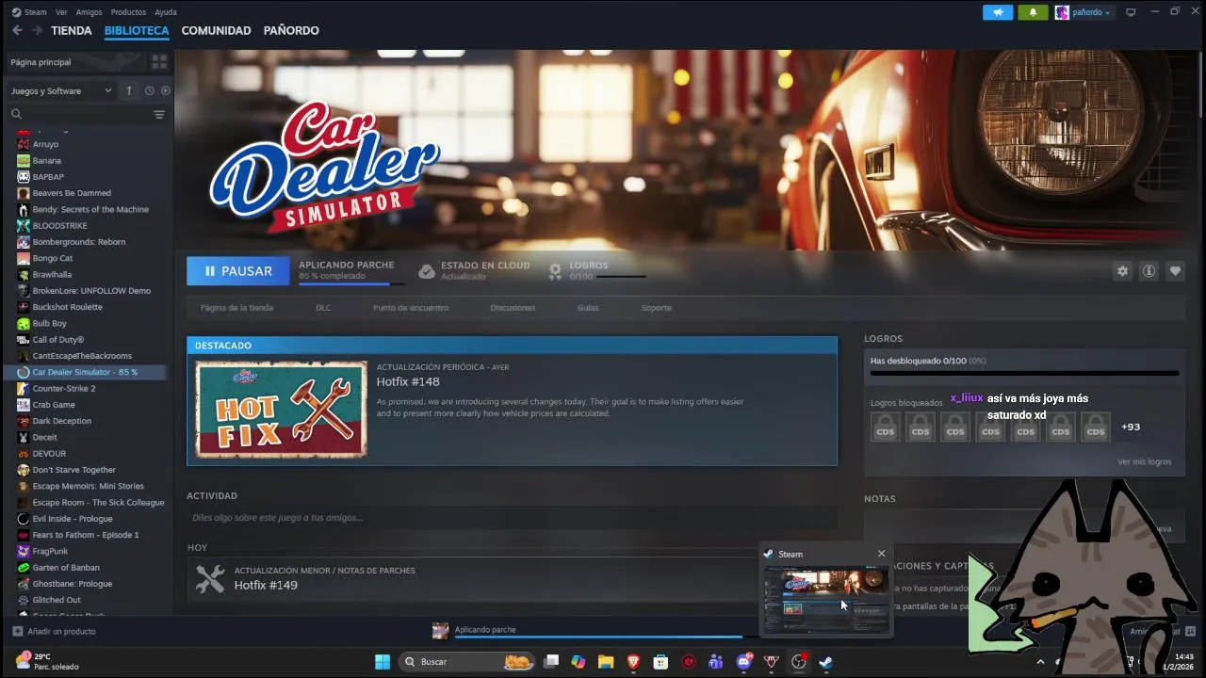Close the Steam taskbar preview popup
The image size is (1206, 678).
pyautogui.click(x=881, y=554)
